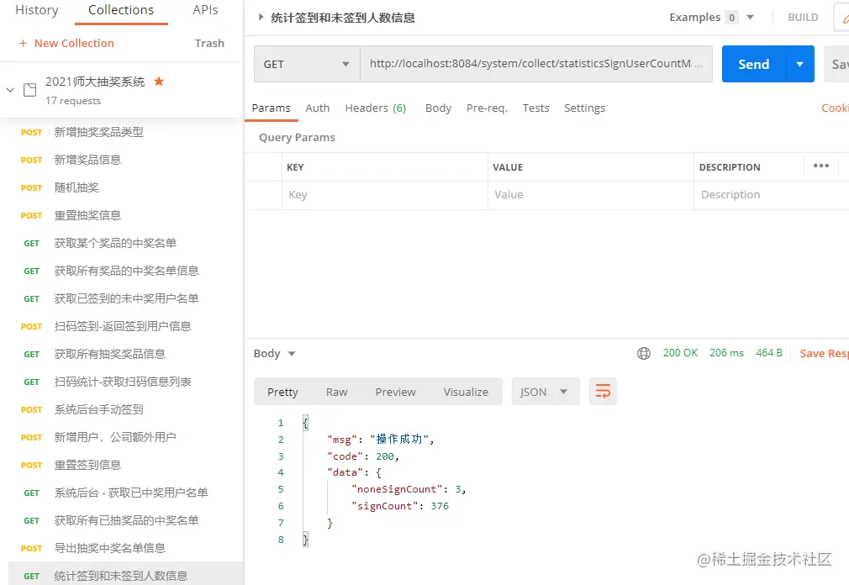Click New Collection
The height and width of the screenshot is (585, 849).
coord(74,44)
